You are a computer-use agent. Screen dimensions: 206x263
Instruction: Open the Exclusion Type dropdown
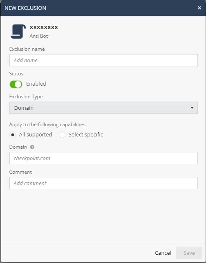tap(103, 108)
